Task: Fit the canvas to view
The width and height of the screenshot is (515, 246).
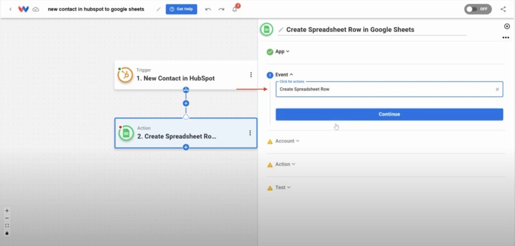Action: click(x=7, y=226)
